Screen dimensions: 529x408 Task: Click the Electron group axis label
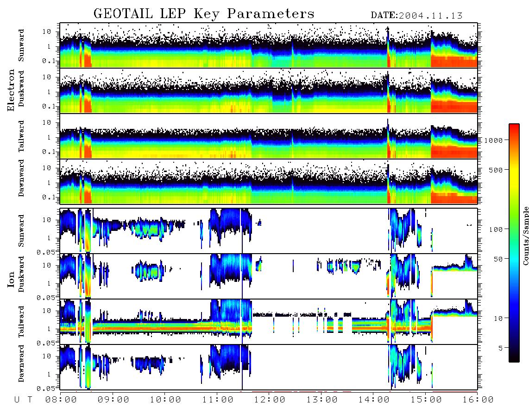click(11, 90)
